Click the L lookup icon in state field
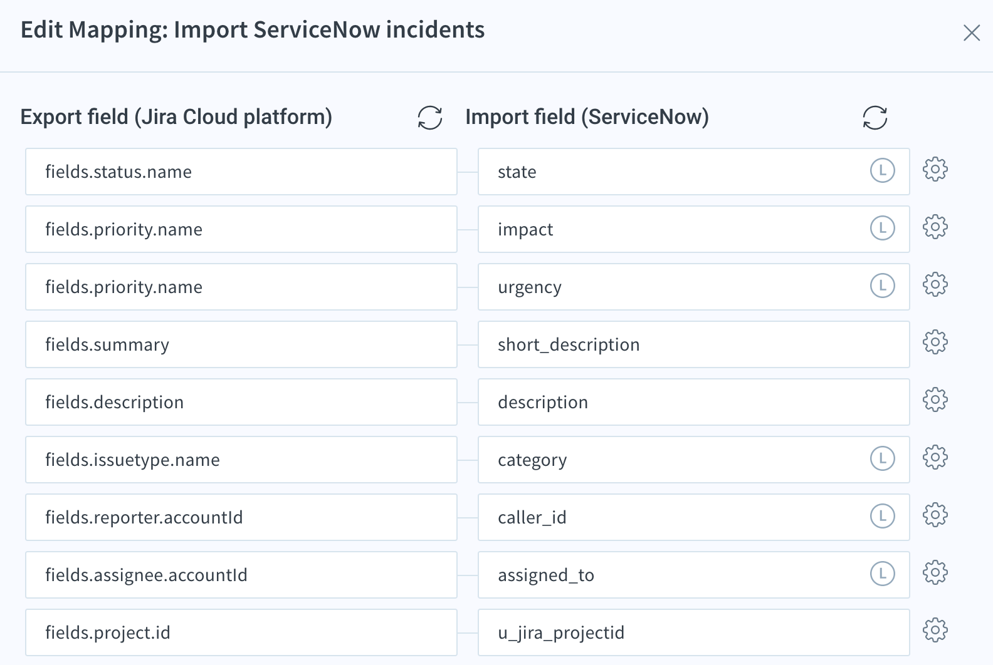Image resolution: width=993 pixels, height=665 pixels. pyautogui.click(x=883, y=170)
